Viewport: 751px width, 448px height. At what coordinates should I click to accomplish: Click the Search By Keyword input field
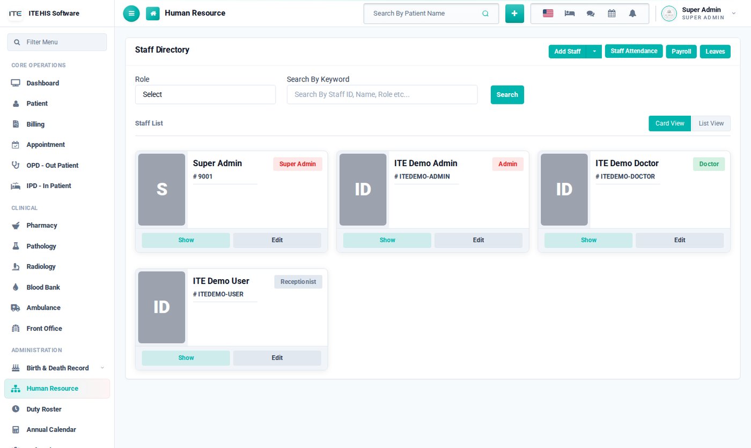point(382,94)
